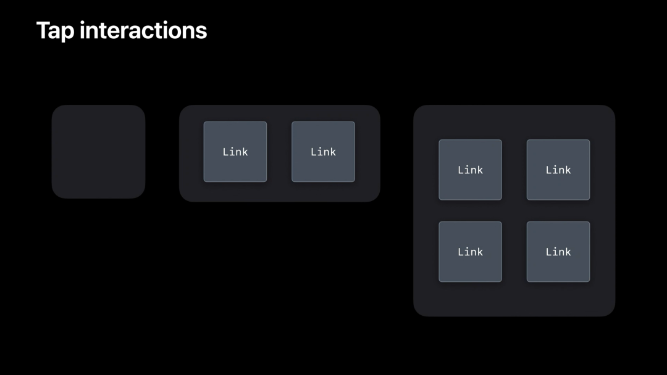Select the bottom-left Link in large widget

471,252
